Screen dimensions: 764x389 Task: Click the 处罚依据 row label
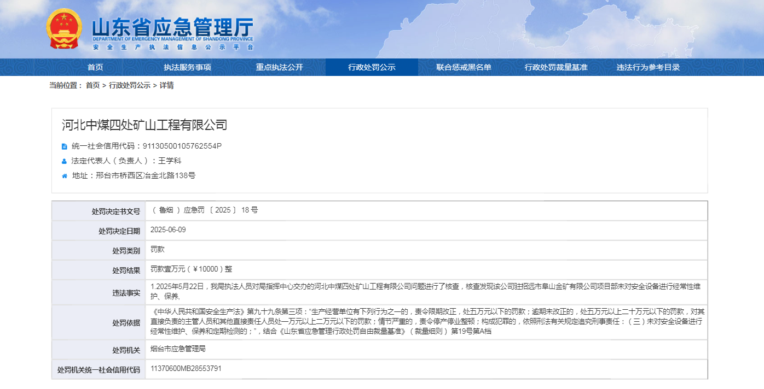pyautogui.click(x=126, y=323)
